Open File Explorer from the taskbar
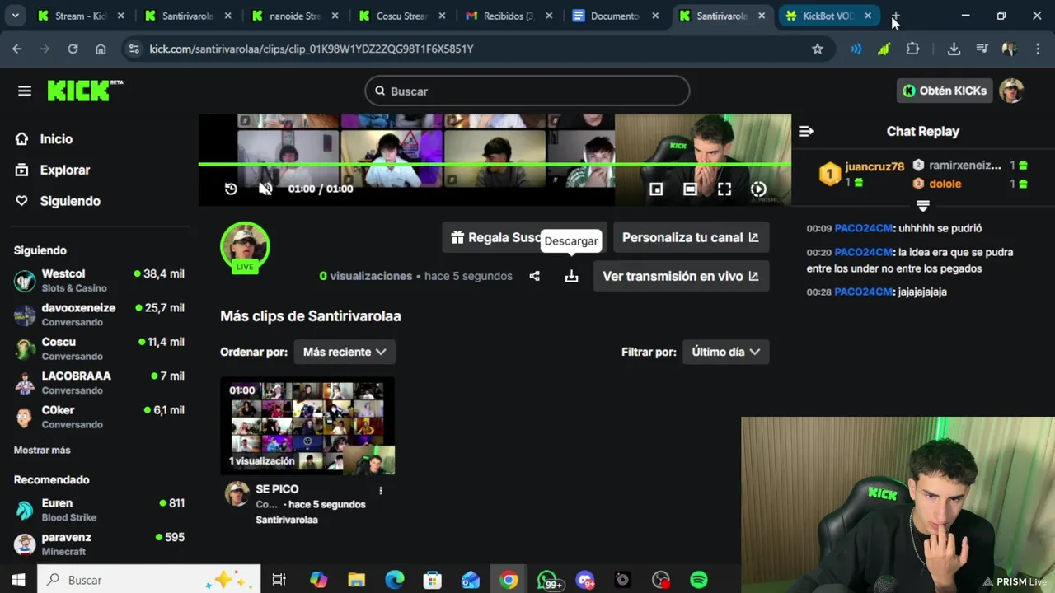 (x=356, y=580)
